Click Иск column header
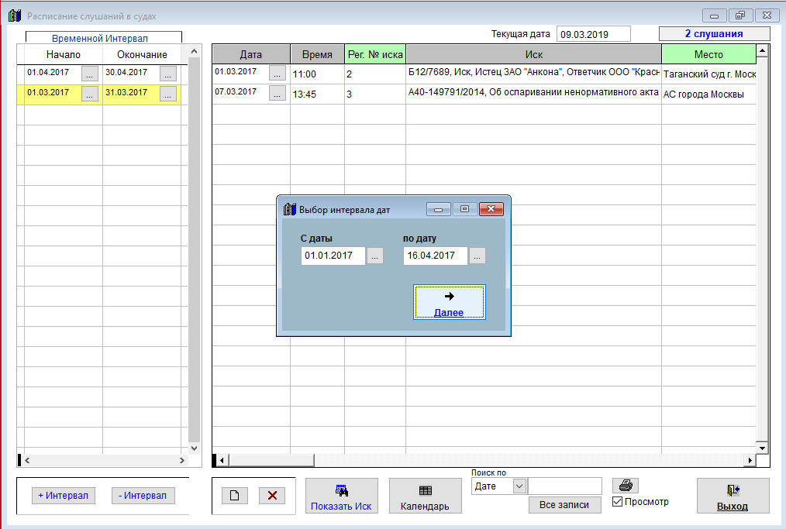Viewport: 786px width, 529px height. tap(534, 54)
